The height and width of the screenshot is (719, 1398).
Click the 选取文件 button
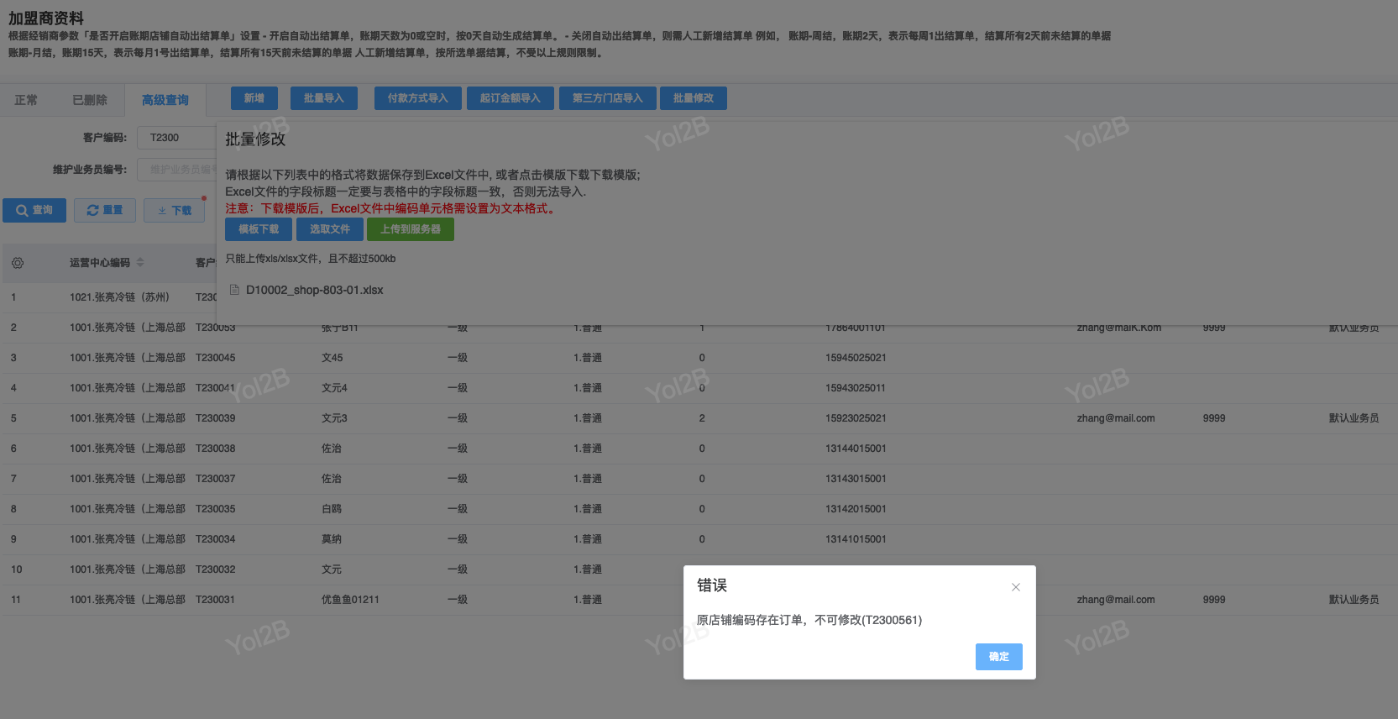coord(330,229)
